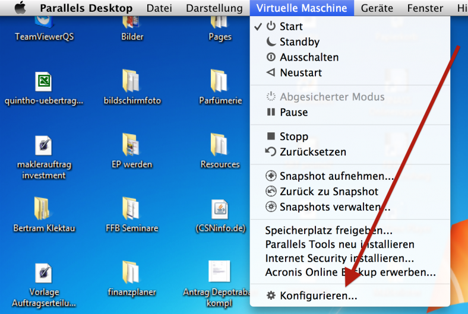Screen dimensions: 468x314
Task: Select Parallels Tools neu installieren
Action: coord(350,245)
